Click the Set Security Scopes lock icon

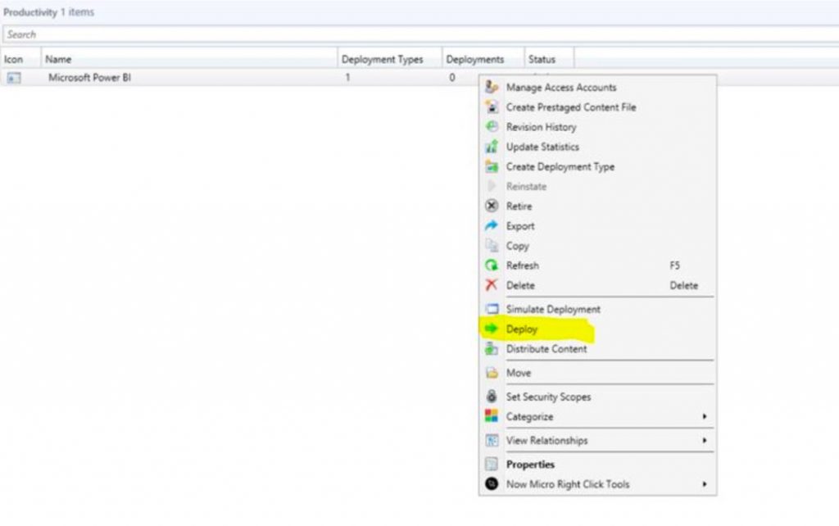[x=492, y=396]
